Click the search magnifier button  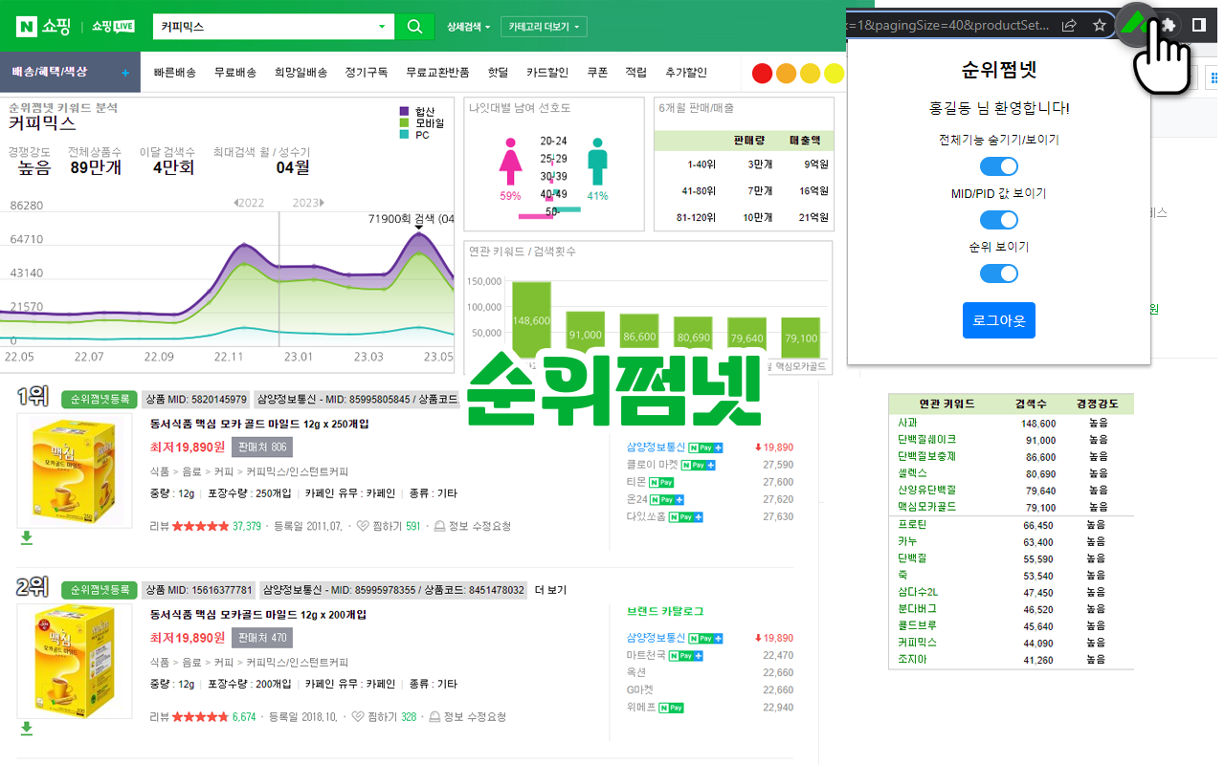coord(414,27)
